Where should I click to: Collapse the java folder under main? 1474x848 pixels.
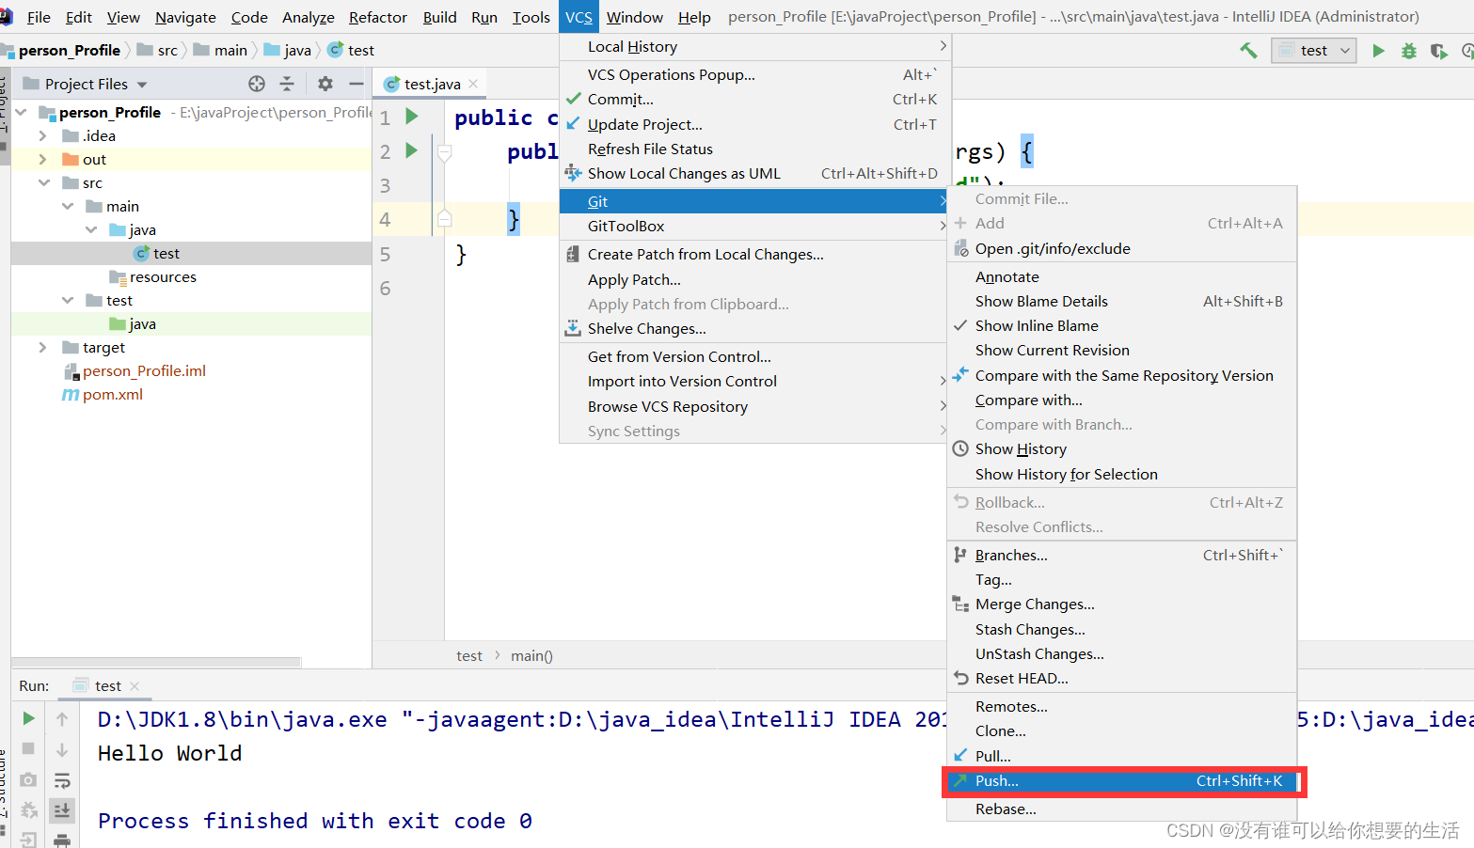90,230
